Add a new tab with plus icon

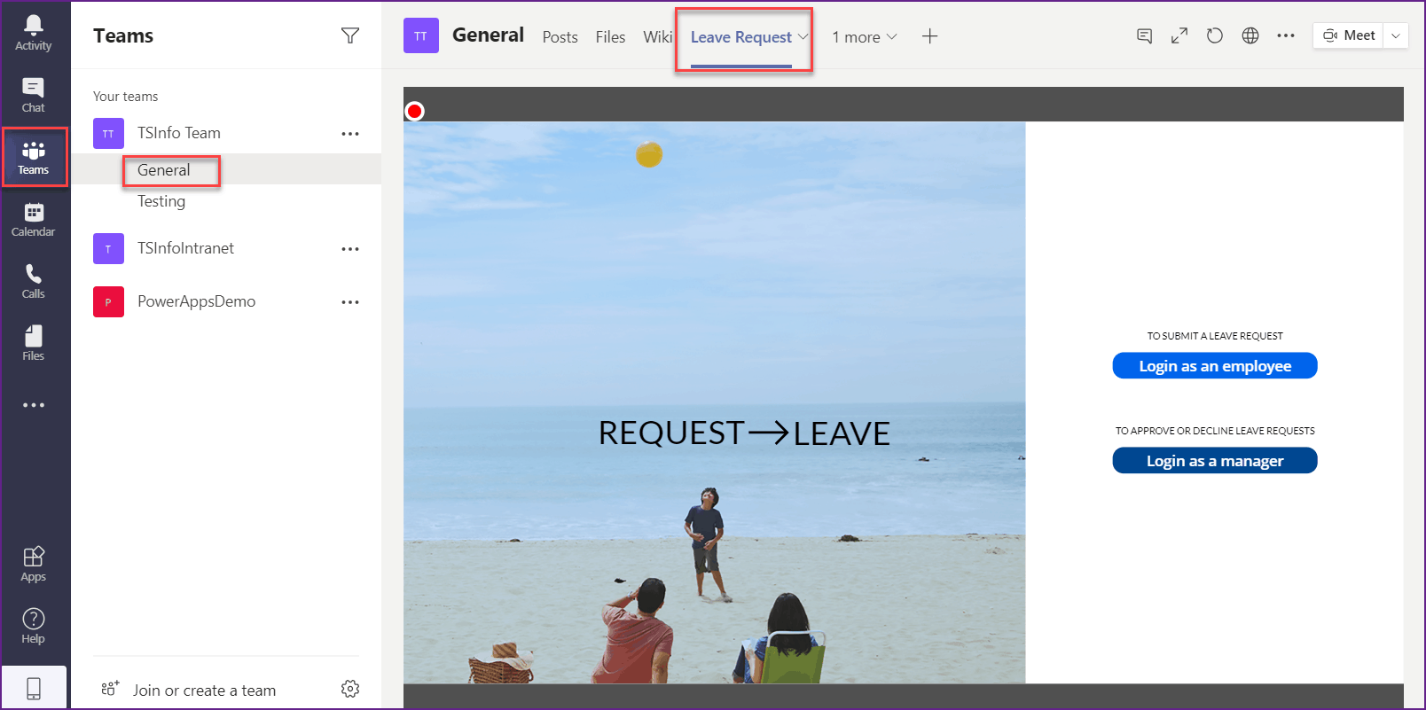[x=929, y=36]
